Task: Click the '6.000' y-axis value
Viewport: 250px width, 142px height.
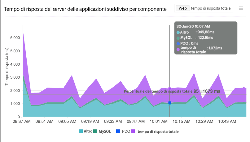Action: [x=15, y=38]
